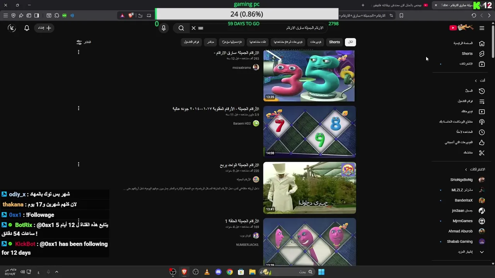This screenshot has height=278, width=495.
Task: Expand the subscriptions header chevron
Action: pos(466,170)
